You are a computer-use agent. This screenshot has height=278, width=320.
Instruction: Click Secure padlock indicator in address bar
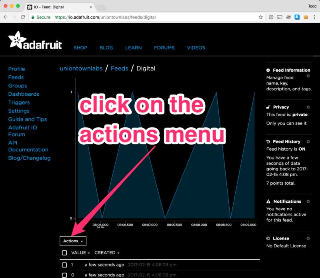[33, 17]
